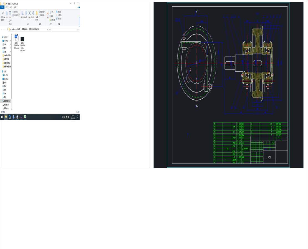Viewport: 308px width, 249px height.
Task: Click the New Folder breadcrumb segment
Action: point(24,29)
